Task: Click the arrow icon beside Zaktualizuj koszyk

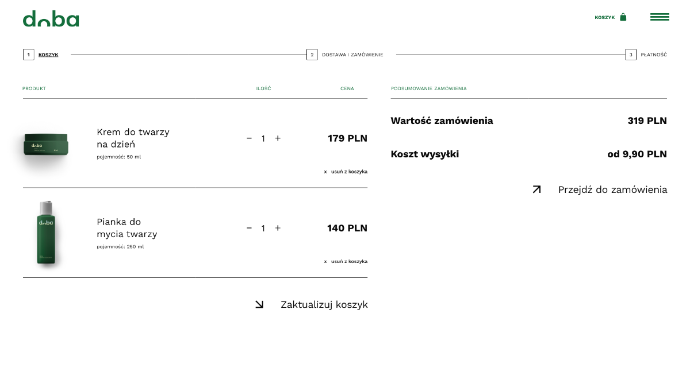Action: click(x=259, y=305)
